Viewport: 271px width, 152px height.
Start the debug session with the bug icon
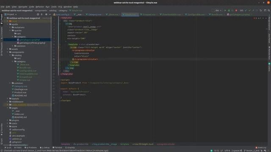pos(229,11)
